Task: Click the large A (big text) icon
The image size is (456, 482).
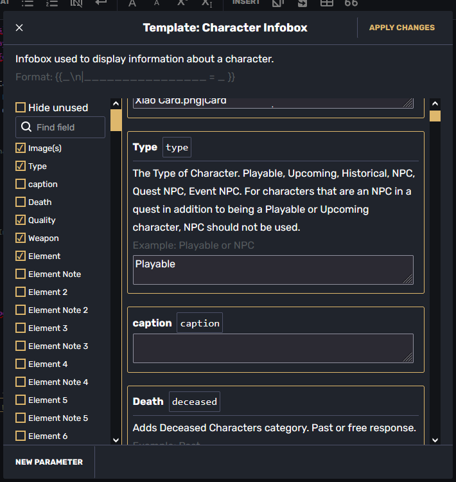Action: (132, 3)
